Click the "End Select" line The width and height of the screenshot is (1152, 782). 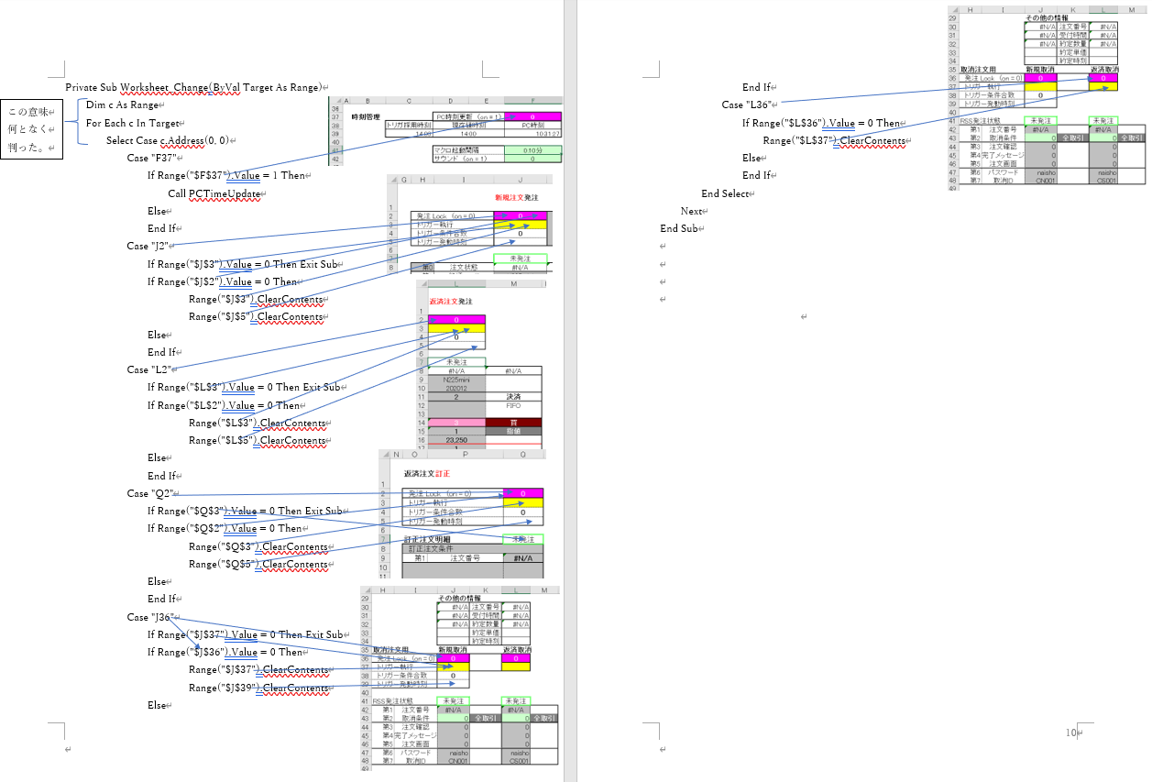point(725,193)
